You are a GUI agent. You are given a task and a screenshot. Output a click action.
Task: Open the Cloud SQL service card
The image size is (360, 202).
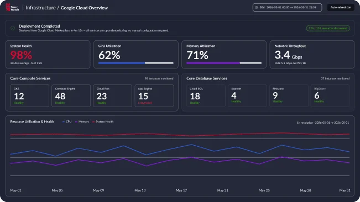click(x=206, y=95)
